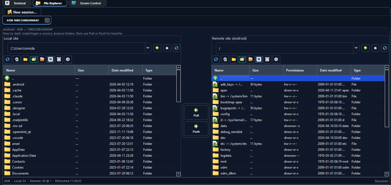Viewport: 391px width, 185px height.
Task: Open the remote path dropdown
Action: 356,48
